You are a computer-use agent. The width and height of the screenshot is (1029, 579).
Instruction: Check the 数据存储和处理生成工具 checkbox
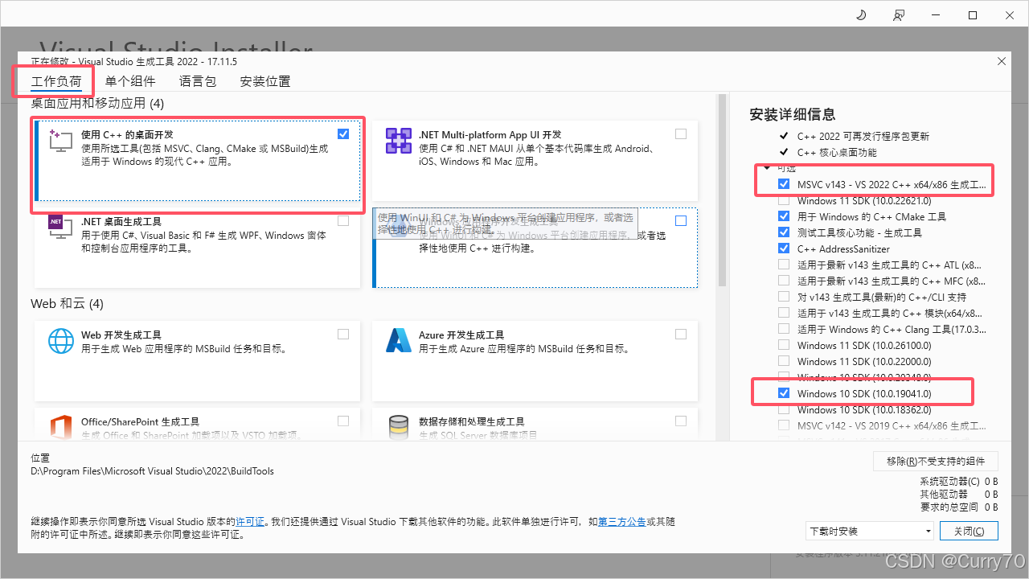click(x=681, y=421)
